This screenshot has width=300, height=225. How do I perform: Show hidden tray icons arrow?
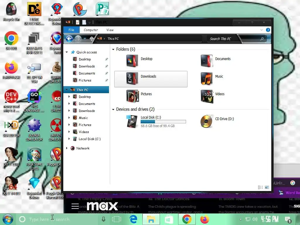point(241,219)
